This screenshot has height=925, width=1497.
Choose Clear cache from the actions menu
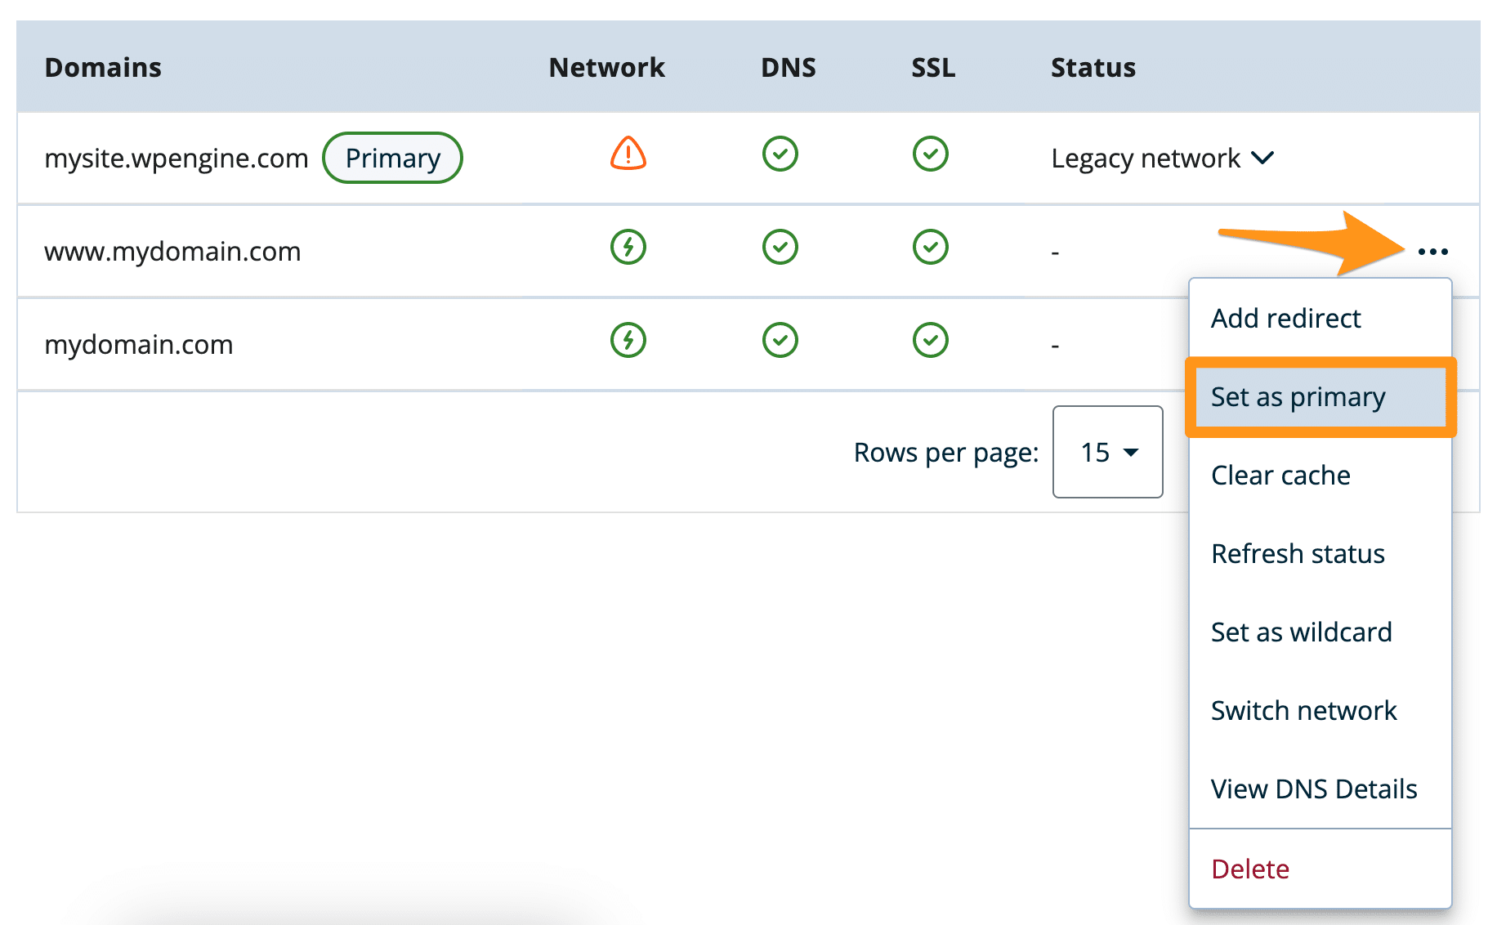(x=1280, y=475)
